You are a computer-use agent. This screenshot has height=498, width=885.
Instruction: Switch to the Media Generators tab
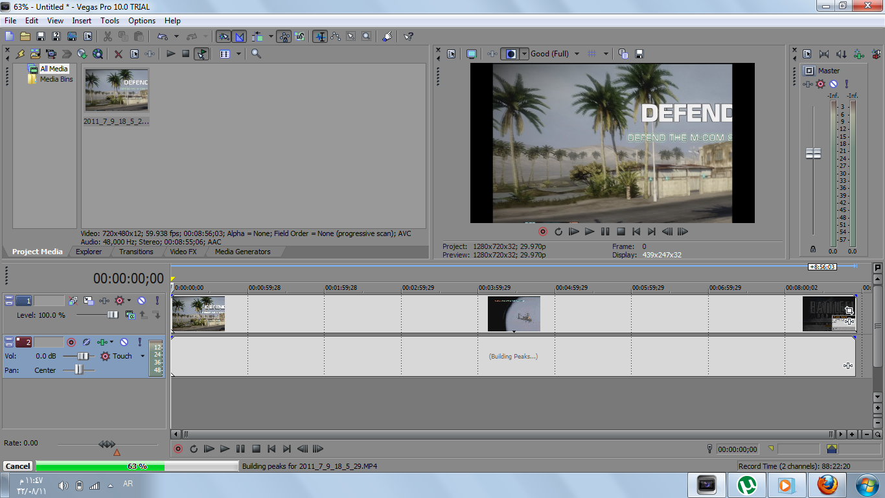click(243, 252)
